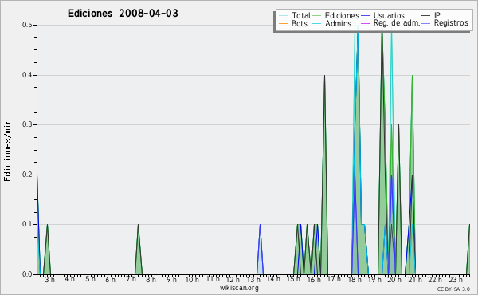
Task: Click the blue Usuarios spike near 13 h
Action: (x=260, y=250)
